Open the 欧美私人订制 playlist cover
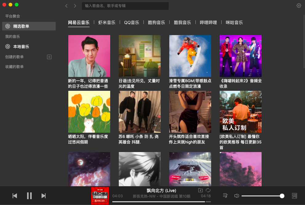The image size is (305, 205). 241,112
